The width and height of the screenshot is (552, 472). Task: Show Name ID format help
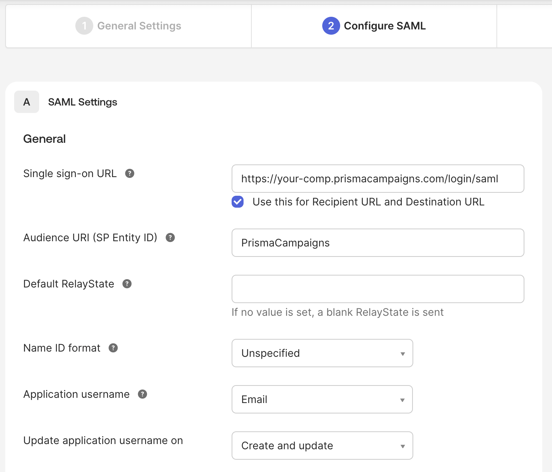[113, 348]
